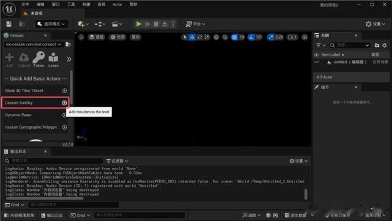Toggle rotation snap angle button
The width and height of the screenshot is (392, 221).
click(x=251, y=37)
